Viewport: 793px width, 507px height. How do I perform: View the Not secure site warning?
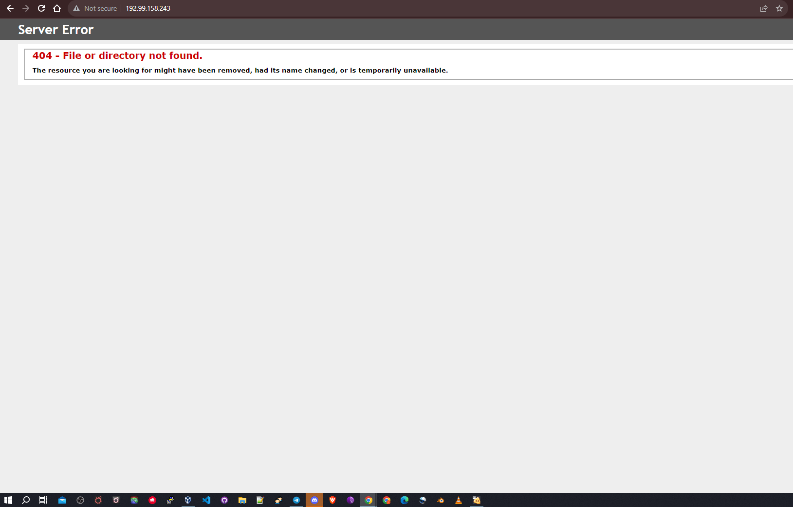tap(95, 8)
